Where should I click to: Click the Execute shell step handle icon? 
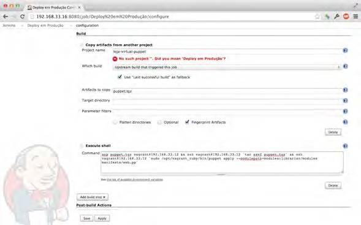[x=82, y=145]
